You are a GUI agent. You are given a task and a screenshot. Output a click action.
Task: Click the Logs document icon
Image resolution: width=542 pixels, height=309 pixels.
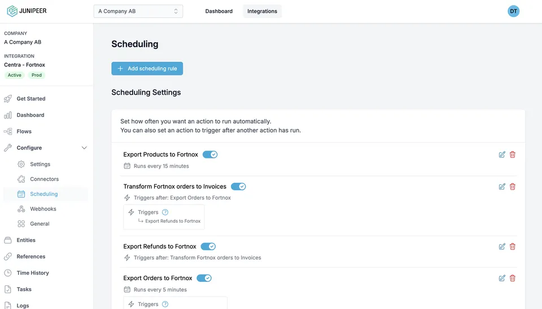click(7, 306)
